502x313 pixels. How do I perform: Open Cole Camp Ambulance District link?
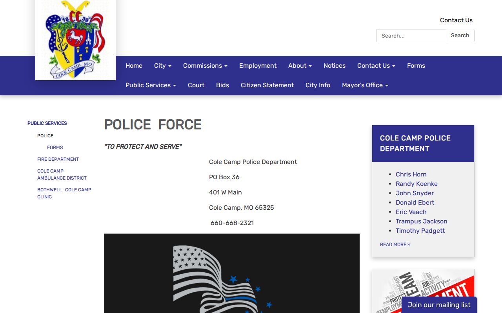(62, 174)
